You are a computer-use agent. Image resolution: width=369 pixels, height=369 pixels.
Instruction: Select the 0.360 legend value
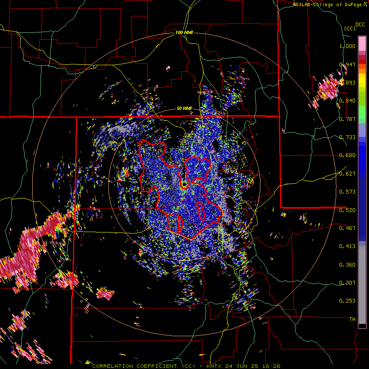coord(347,265)
